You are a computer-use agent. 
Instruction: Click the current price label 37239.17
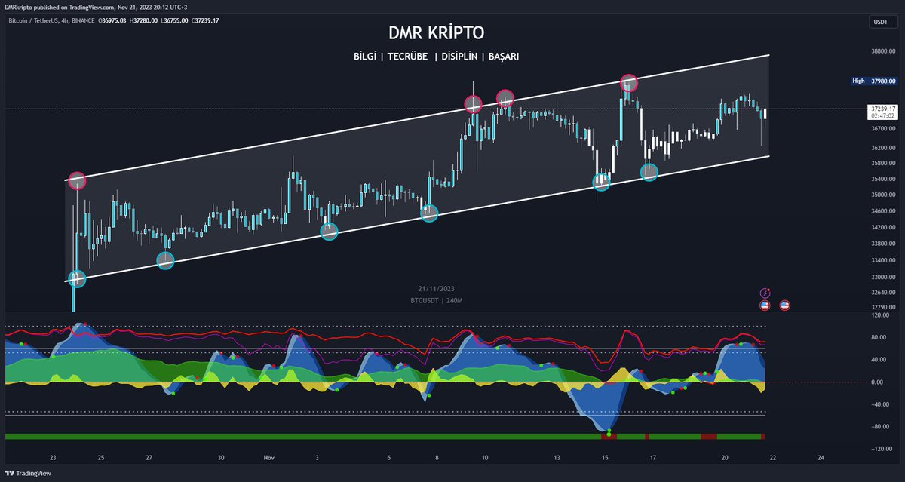coord(882,109)
